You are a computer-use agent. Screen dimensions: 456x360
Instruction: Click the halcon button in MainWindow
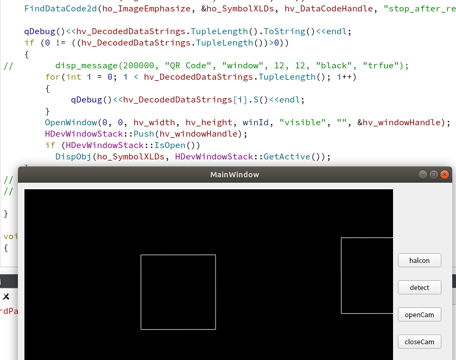tap(419, 260)
